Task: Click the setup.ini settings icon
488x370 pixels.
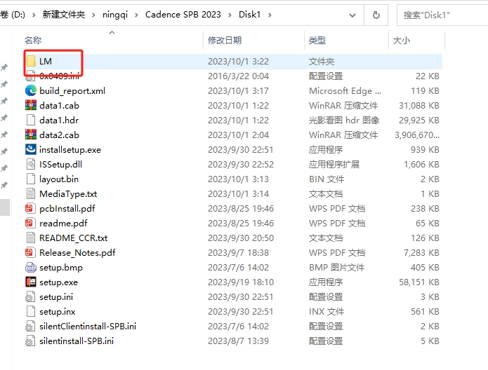Action: [30, 297]
